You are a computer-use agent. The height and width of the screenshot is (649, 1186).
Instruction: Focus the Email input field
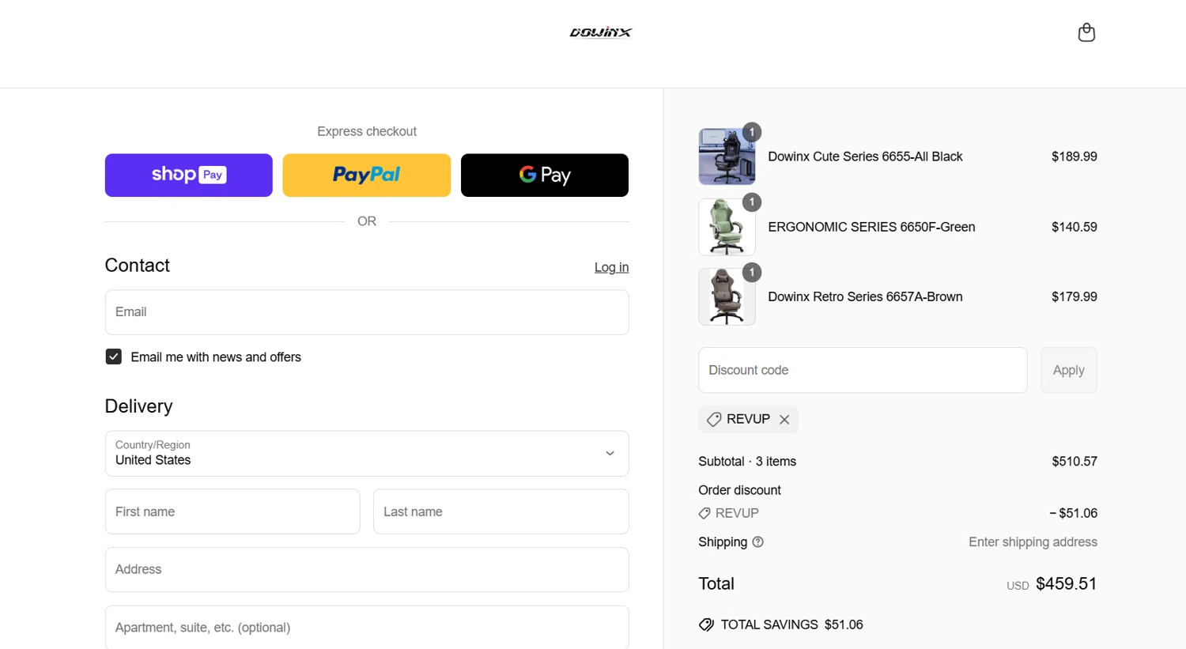(x=367, y=312)
